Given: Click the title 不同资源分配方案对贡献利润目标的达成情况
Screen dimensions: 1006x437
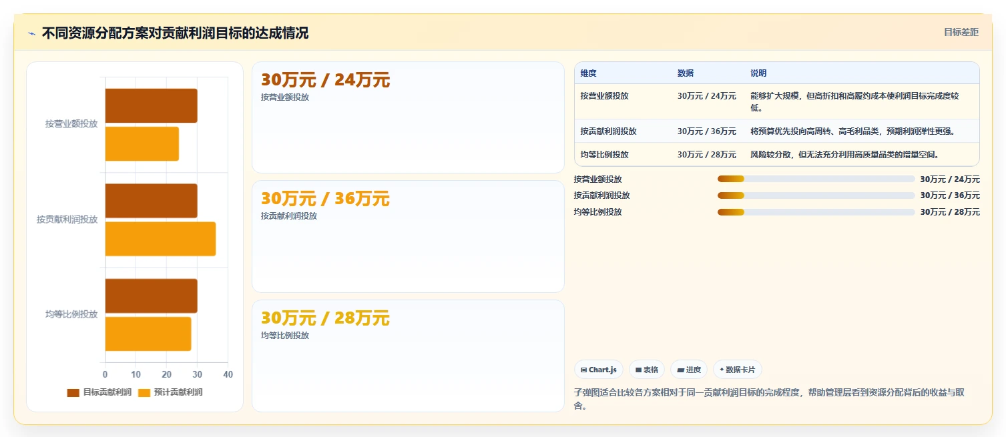Looking at the screenshot, I should [175, 33].
